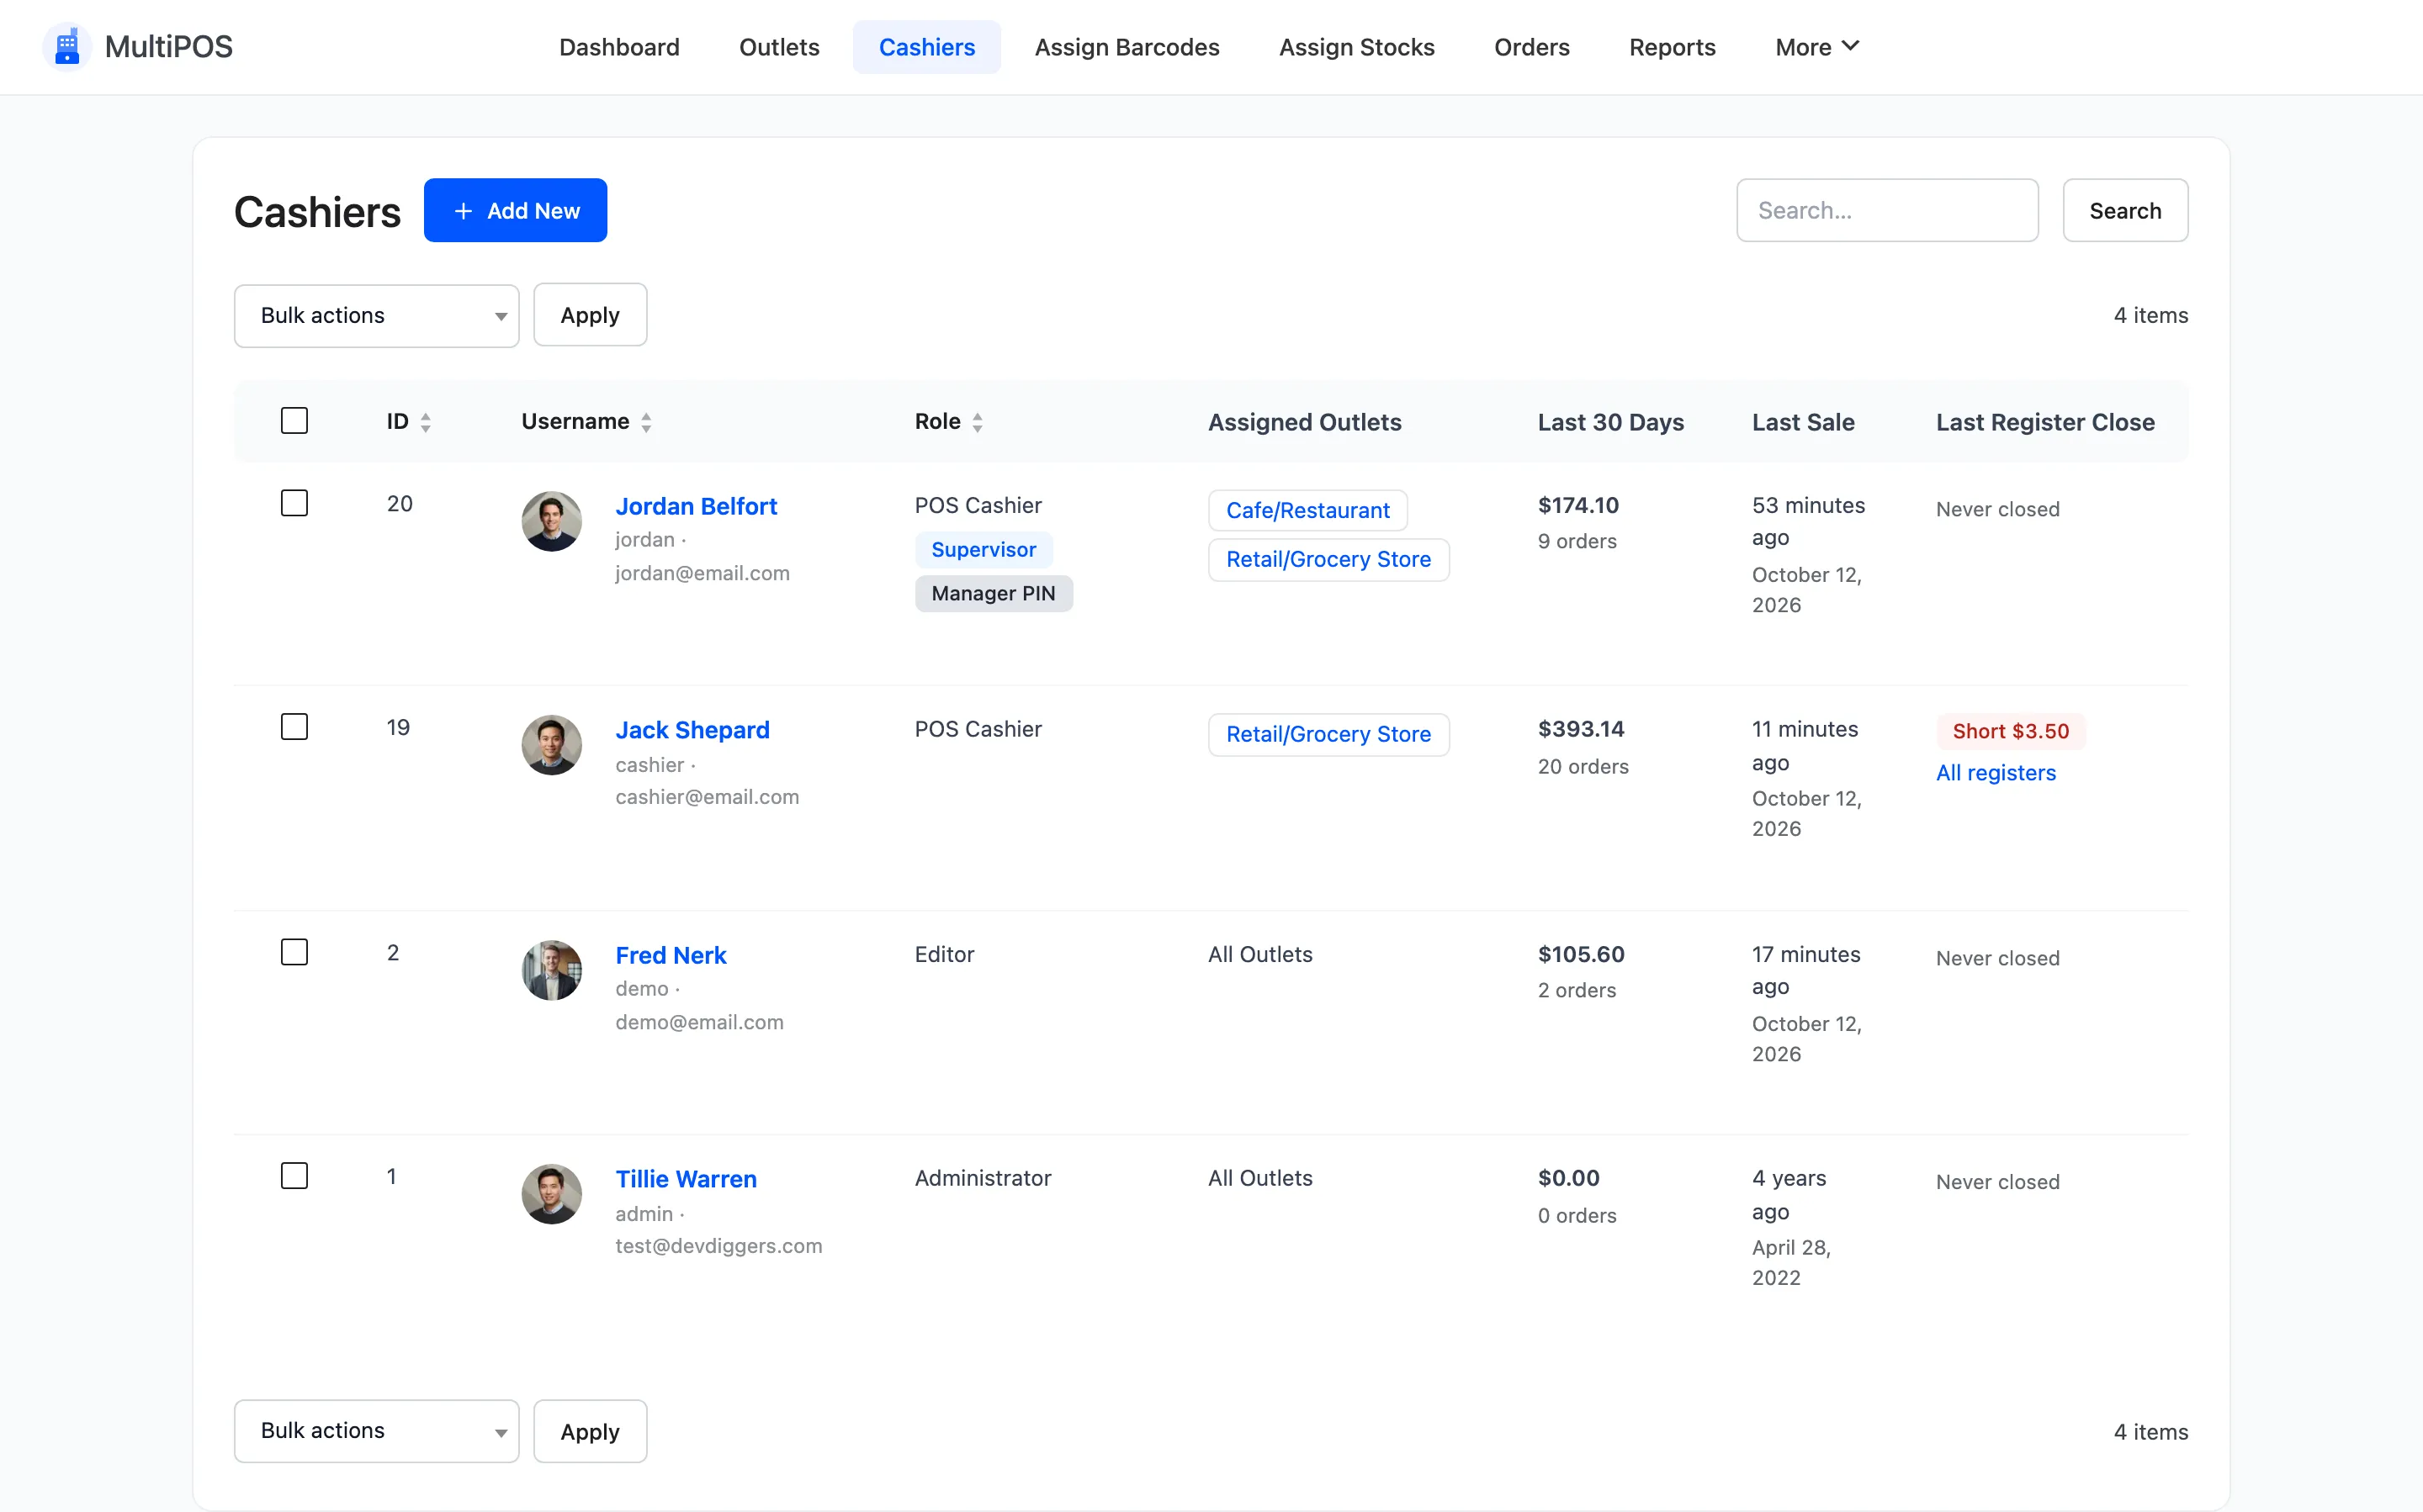Select the Jack Shepard row checkbox
This screenshot has height=1512, width=2423.
point(294,726)
